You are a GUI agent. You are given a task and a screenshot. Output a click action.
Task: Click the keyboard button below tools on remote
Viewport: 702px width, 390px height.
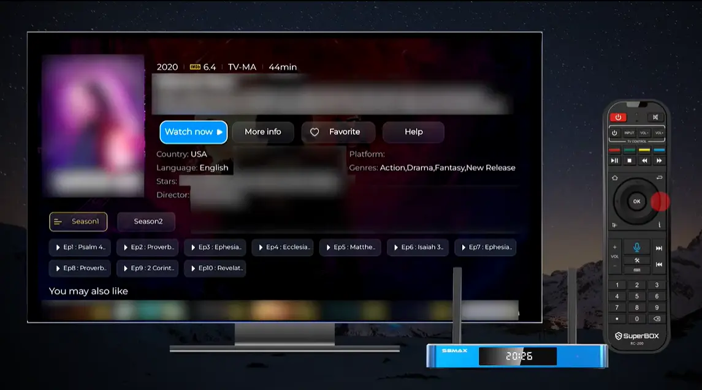coord(637,270)
